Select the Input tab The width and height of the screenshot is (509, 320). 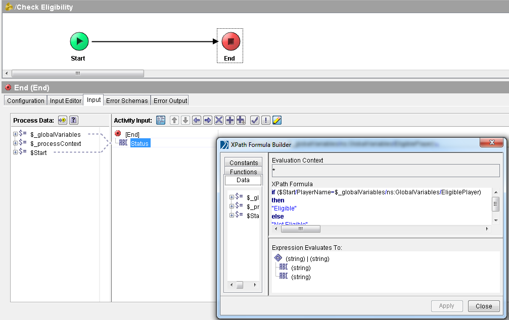click(x=94, y=100)
